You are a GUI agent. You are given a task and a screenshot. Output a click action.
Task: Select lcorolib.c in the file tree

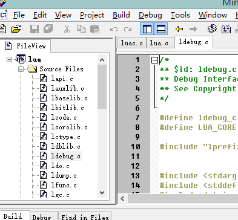click(x=69, y=127)
